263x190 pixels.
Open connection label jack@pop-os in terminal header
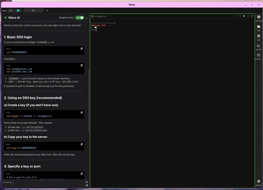pos(100,16)
